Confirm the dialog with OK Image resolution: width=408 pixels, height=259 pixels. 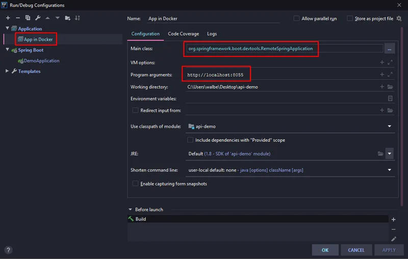coord(325,250)
